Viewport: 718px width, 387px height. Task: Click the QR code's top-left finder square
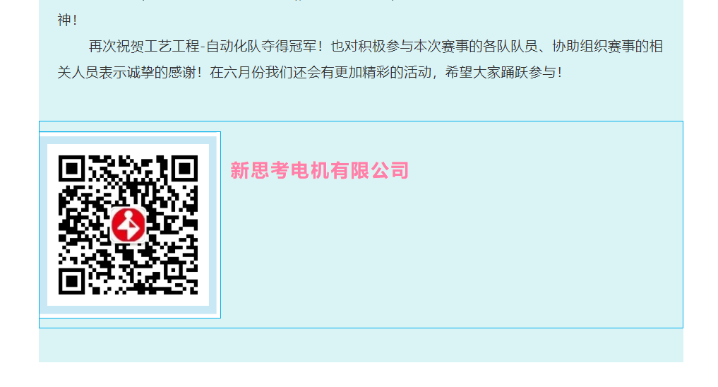(x=72, y=169)
